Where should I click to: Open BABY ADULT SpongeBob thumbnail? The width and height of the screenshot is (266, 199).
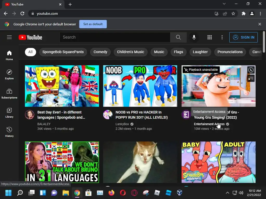point(218,162)
